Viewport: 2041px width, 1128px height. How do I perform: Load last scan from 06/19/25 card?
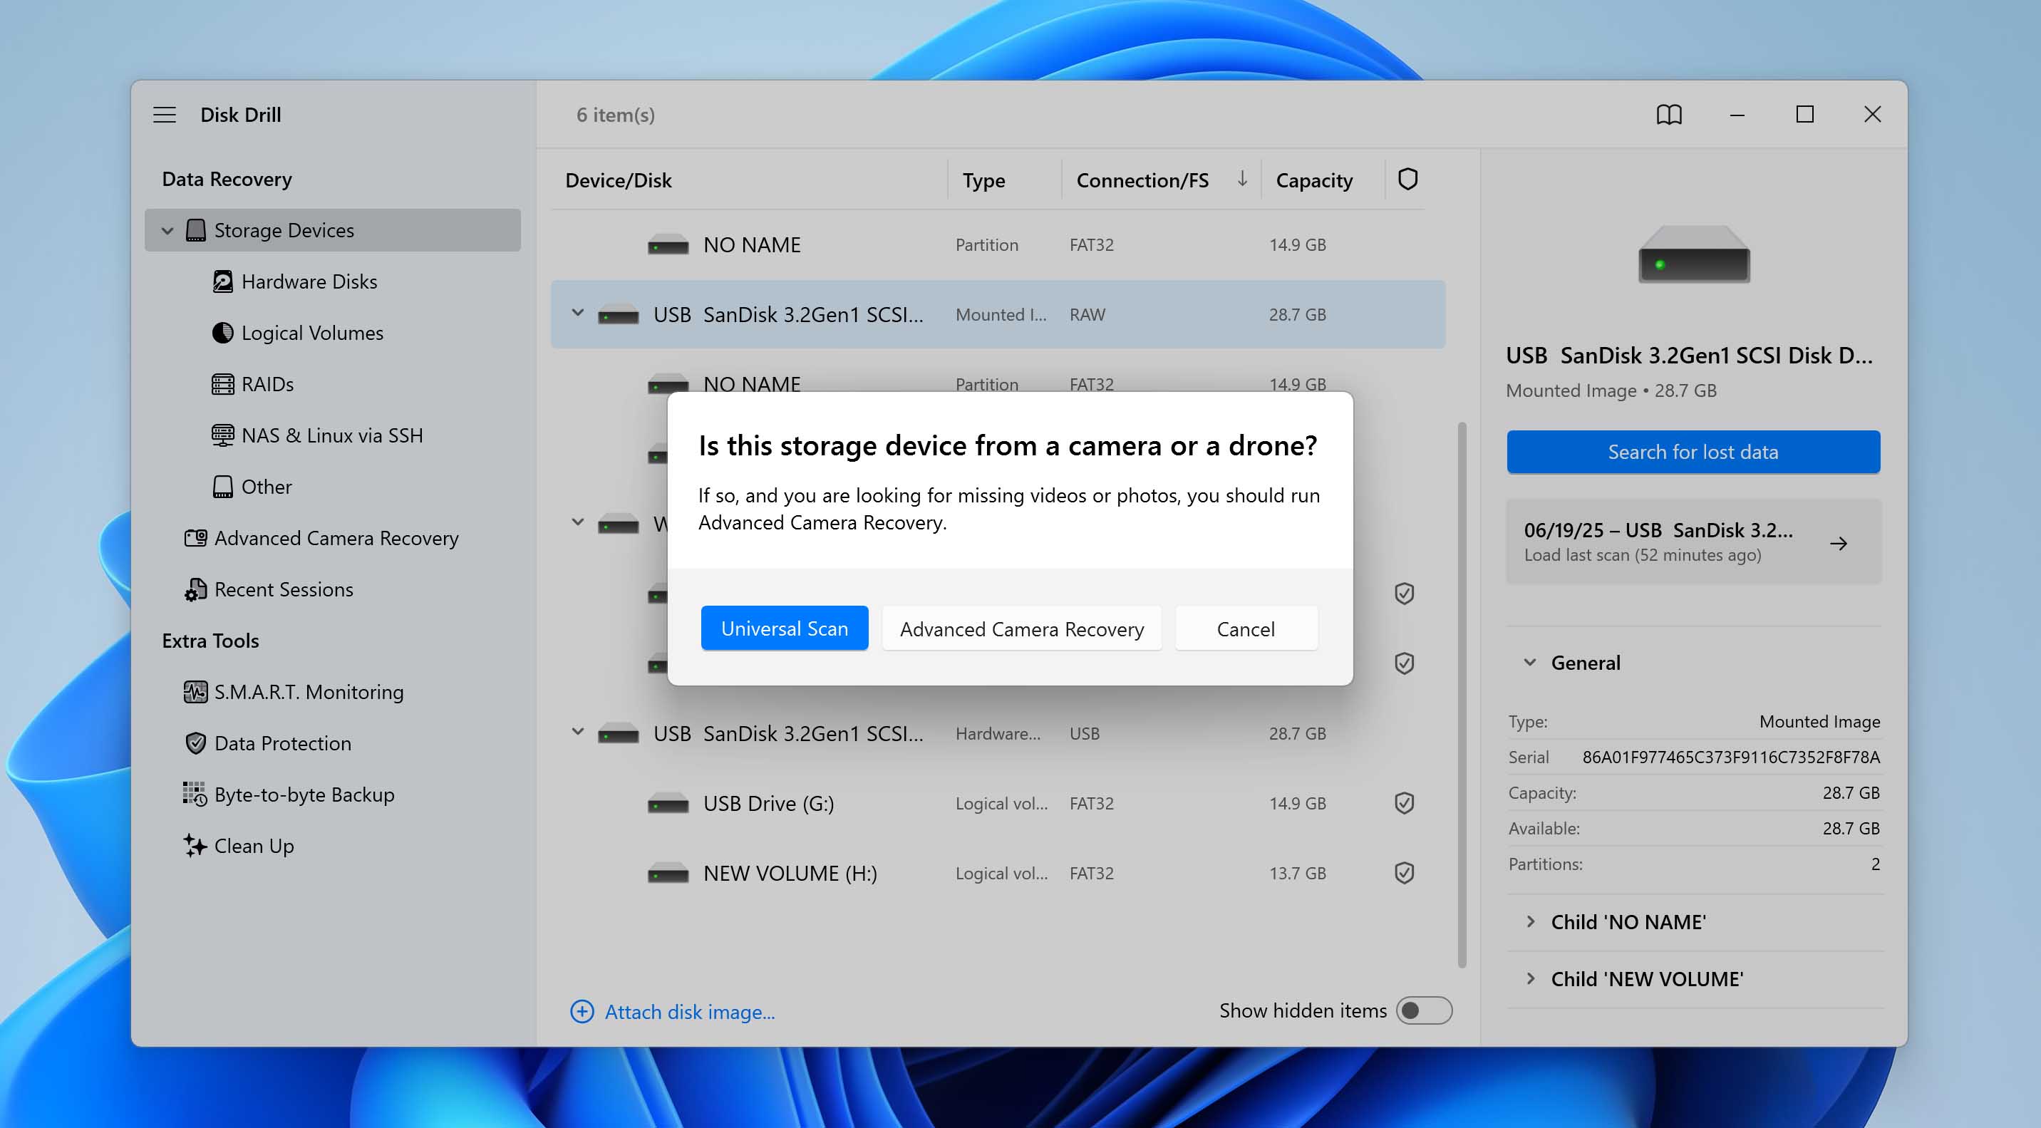pyautogui.click(x=1693, y=542)
